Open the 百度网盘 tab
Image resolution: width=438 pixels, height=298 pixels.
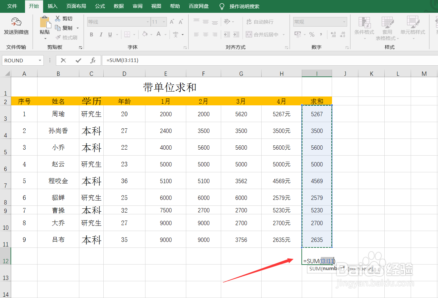(199, 6)
